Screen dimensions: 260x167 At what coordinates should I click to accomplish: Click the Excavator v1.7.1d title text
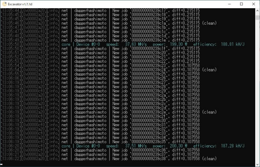pyautogui.click(x=20, y=4)
